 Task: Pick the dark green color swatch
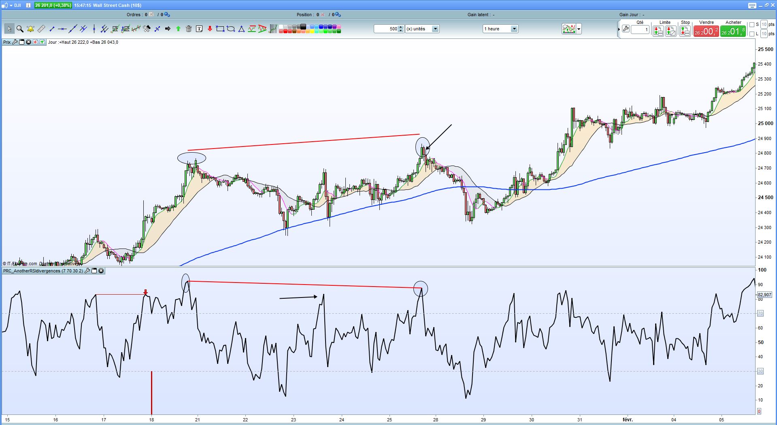339,31
